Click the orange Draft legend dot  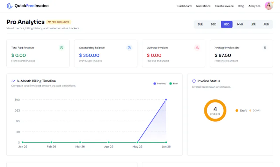[237, 111]
